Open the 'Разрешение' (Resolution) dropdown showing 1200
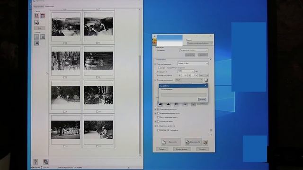 186,71
